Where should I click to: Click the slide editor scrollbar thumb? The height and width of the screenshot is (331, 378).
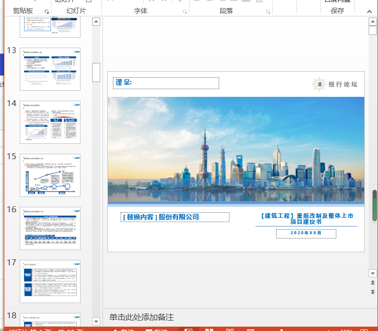[x=373, y=31]
